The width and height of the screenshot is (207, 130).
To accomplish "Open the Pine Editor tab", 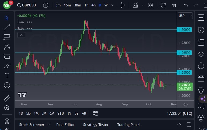I will [65, 125].
